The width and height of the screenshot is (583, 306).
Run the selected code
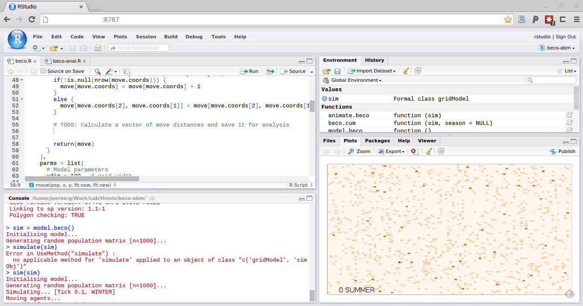click(x=249, y=71)
